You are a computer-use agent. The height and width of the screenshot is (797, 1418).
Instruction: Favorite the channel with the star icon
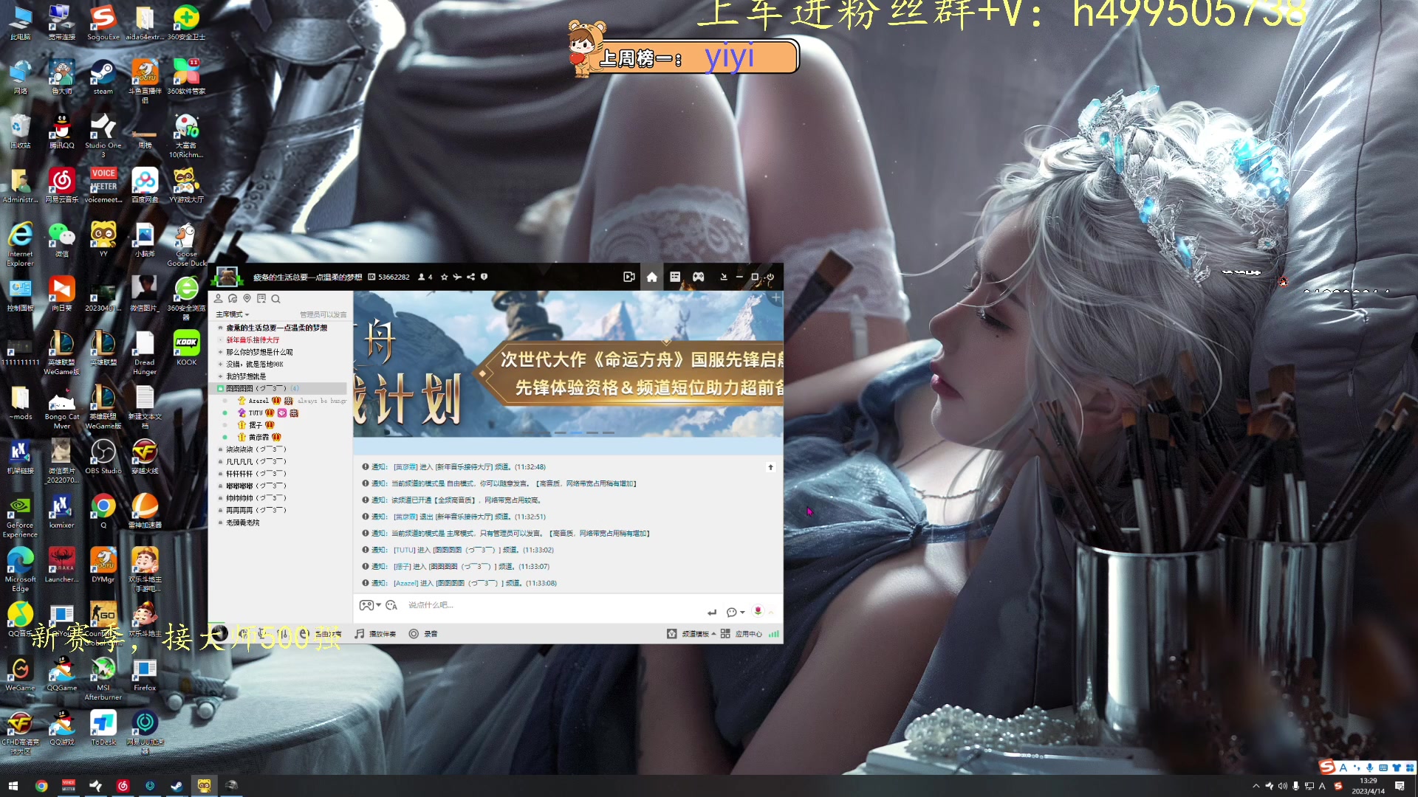444,277
